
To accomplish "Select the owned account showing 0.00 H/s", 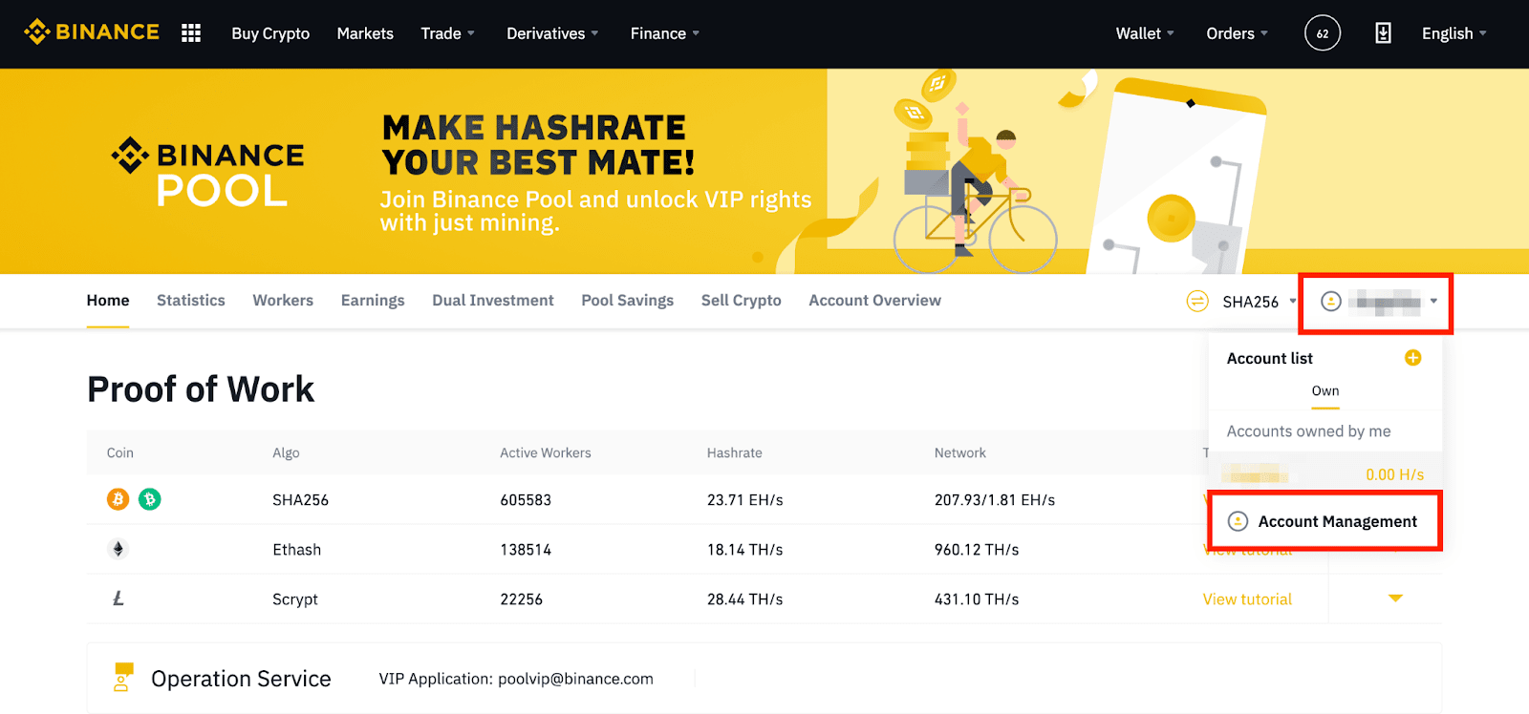I will [1325, 474].
